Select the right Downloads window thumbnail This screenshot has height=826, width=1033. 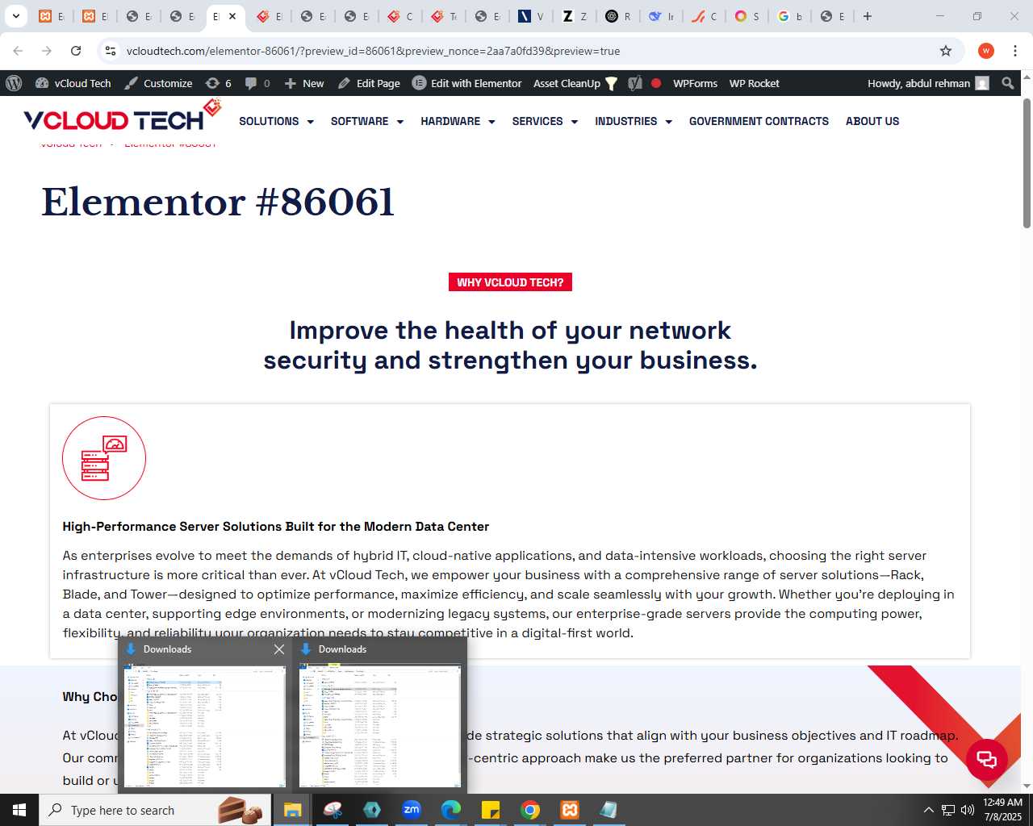[380, 725]
